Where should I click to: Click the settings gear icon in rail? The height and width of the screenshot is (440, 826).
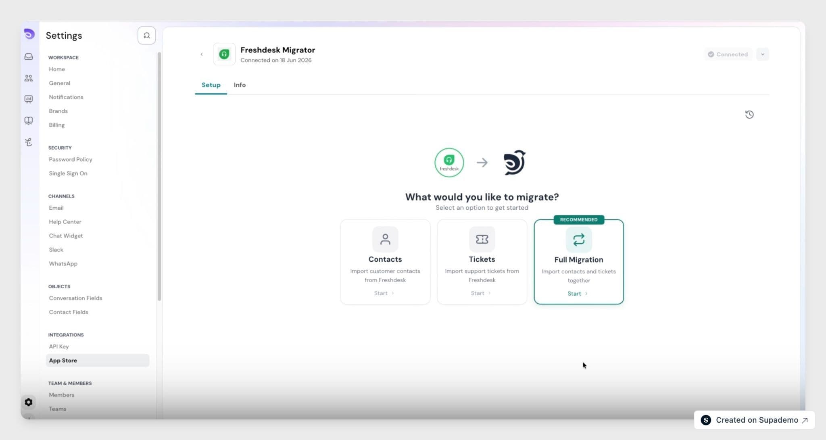coord(29,402)
